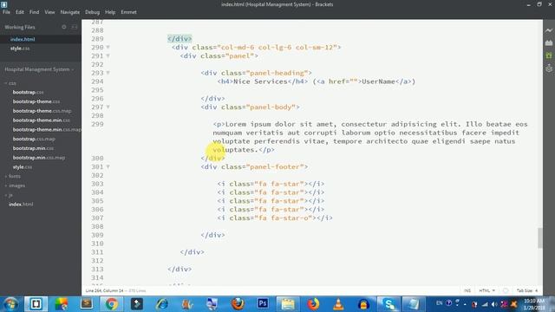Open the Debug menu
The image size is (555, 312).
click(93, 12)
